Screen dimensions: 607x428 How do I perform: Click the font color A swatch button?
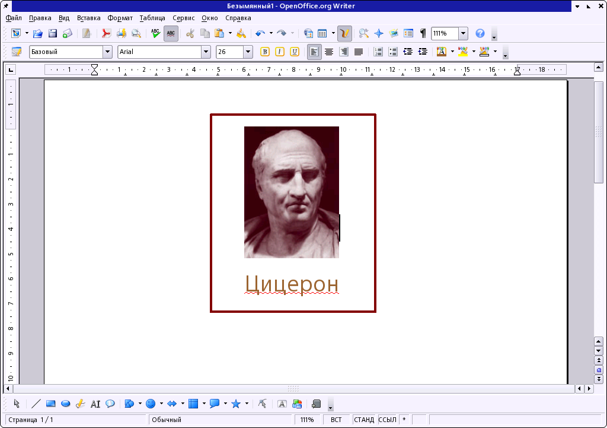coord(441,52)
